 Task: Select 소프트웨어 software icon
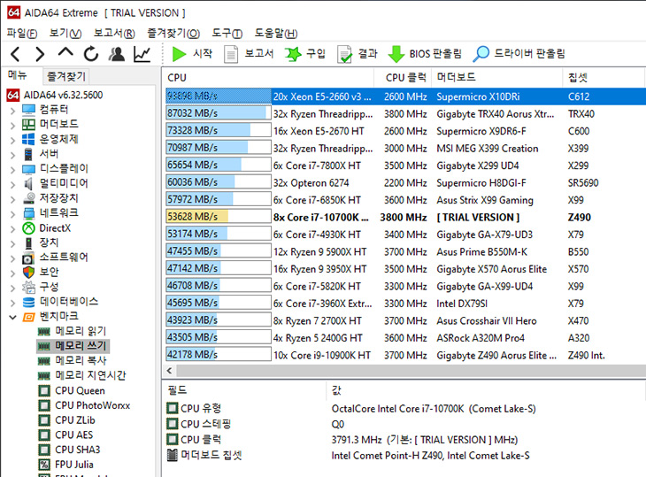click(28, 258)
